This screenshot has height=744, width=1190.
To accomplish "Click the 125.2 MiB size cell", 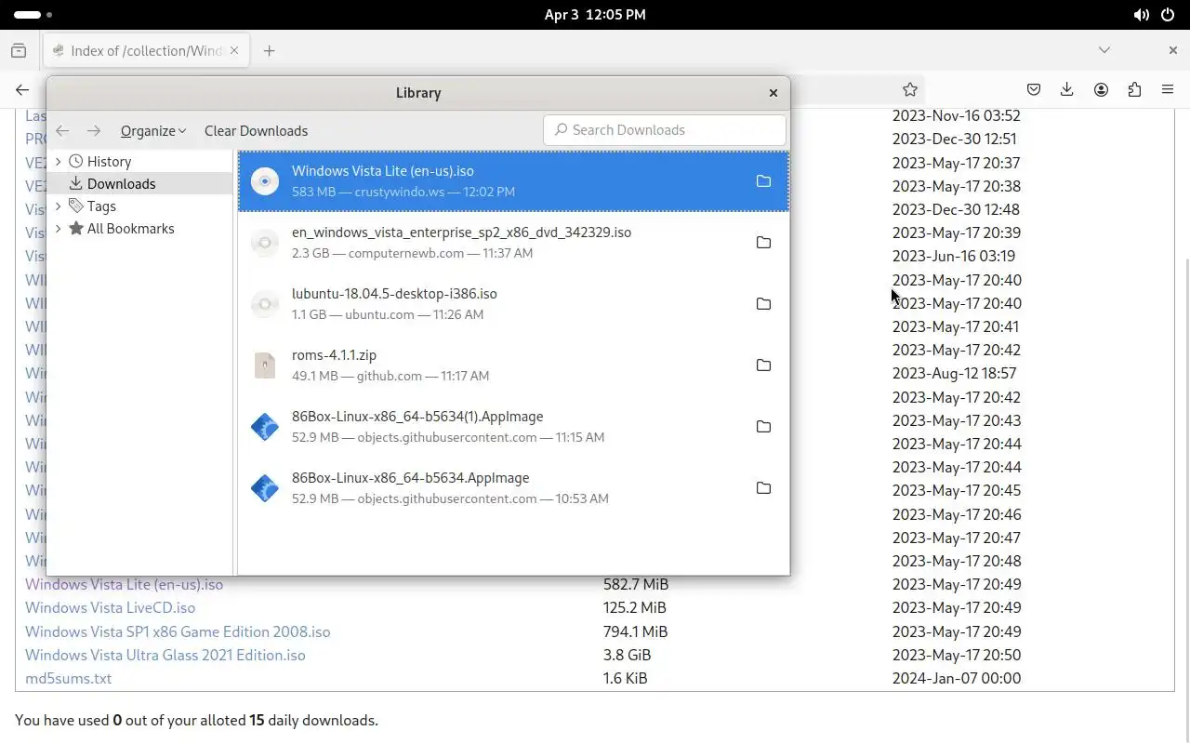I will tap(635, 607).
